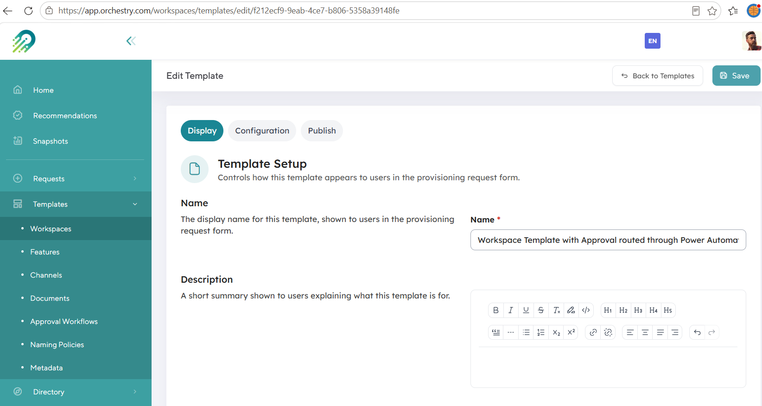Collapse the sidebar with double-chevron icon
Screen dimensions: 762x406
tap(131, 41)
